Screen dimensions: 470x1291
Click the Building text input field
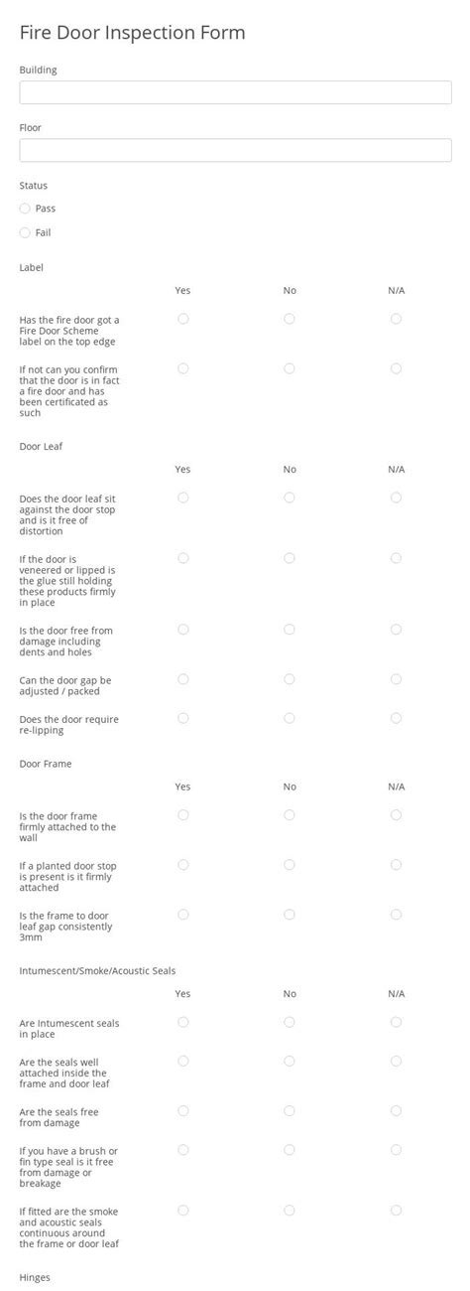(235, 92)
